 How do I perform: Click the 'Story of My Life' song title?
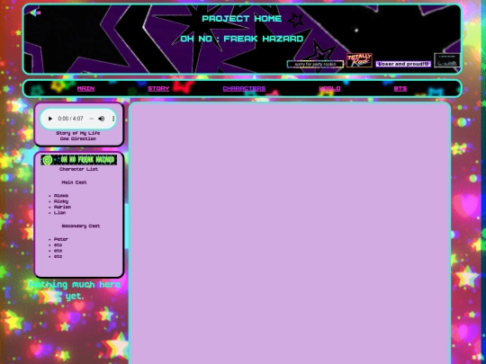click(x=78, y=133)
